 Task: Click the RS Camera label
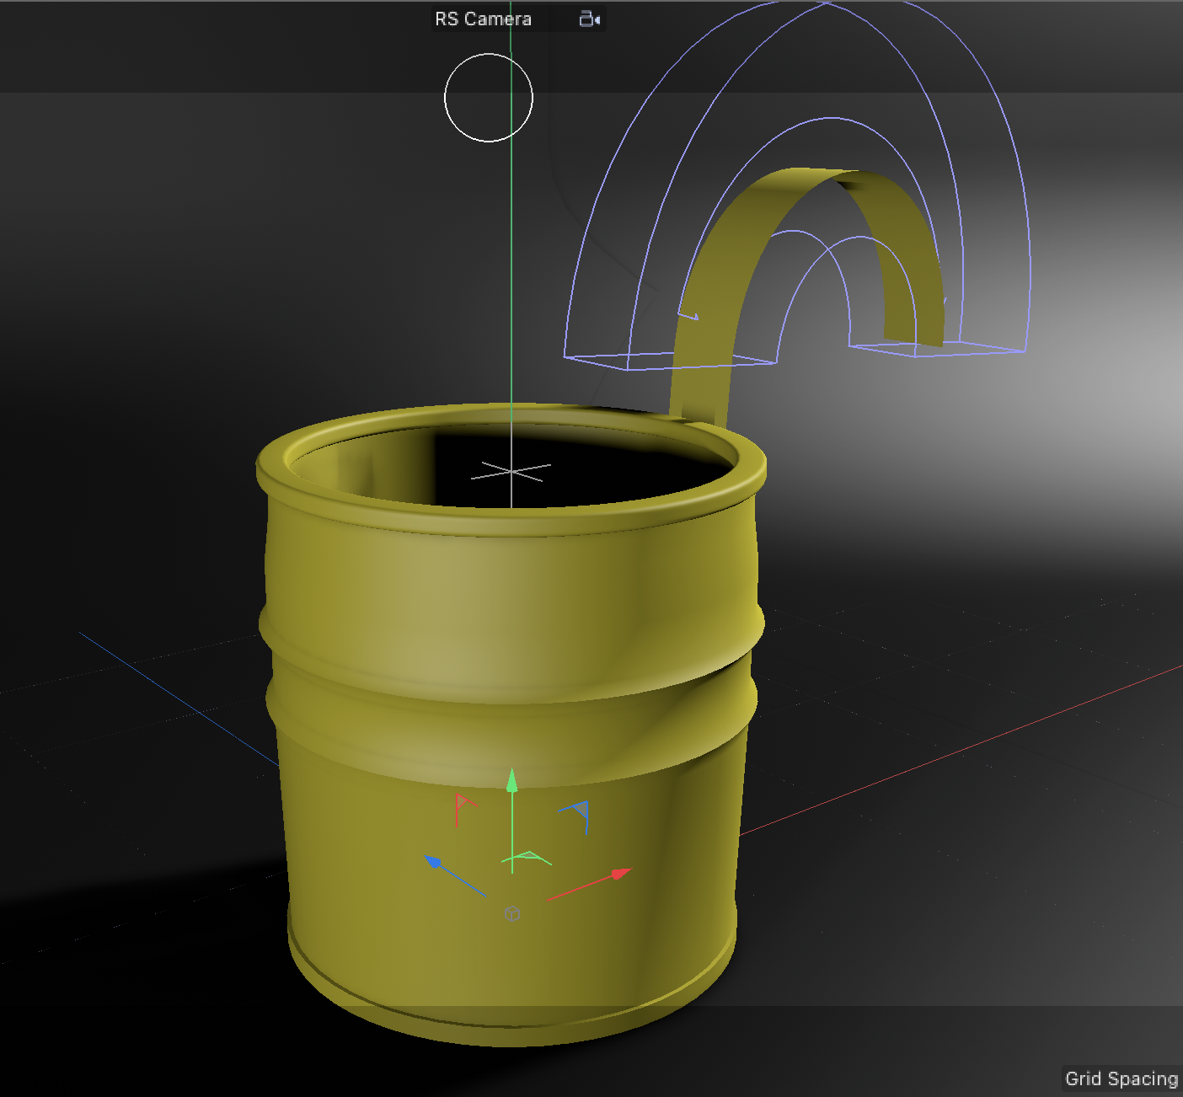coord(483,19)
